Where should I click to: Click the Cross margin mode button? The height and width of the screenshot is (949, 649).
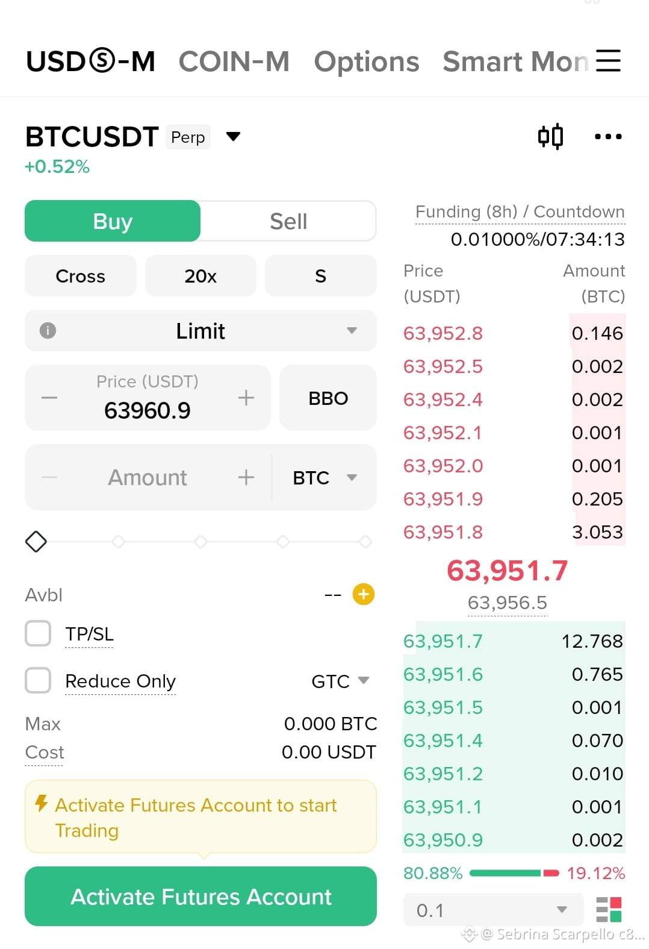pyautogui.click(x=81, y=276)
